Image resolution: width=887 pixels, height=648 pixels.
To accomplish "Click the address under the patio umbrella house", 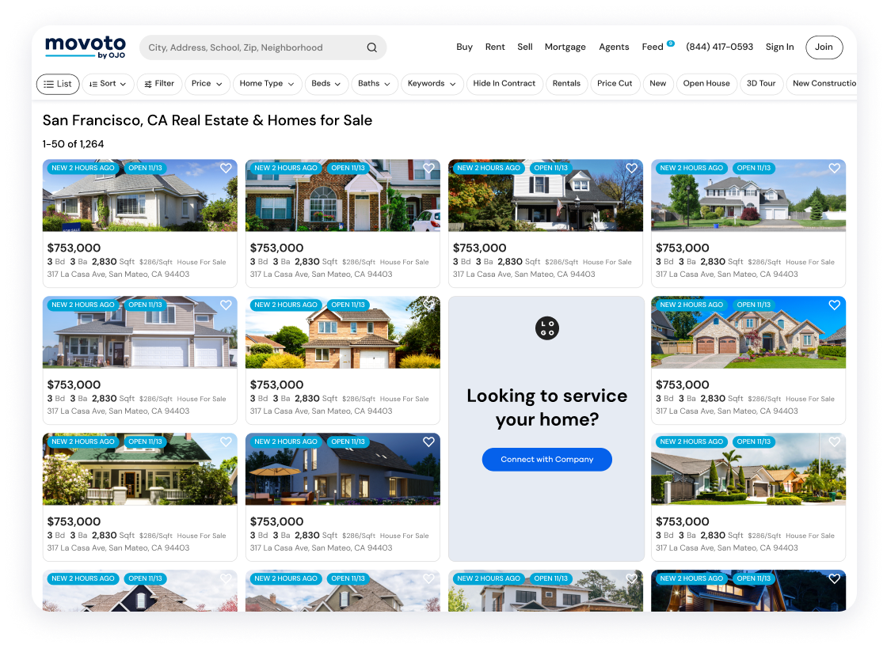I will click(x=321, y=548).
